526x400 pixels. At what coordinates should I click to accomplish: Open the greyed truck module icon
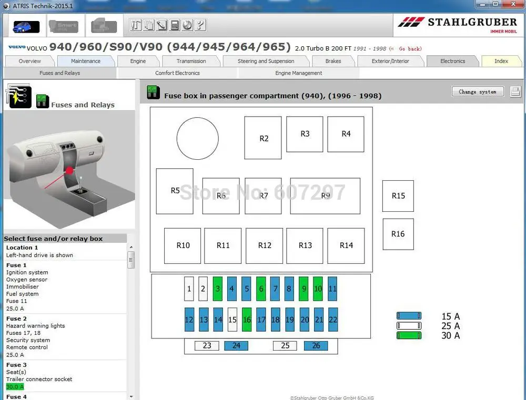pos(104,26)
